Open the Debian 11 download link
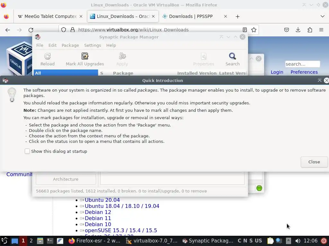 [x=98, y=218]
